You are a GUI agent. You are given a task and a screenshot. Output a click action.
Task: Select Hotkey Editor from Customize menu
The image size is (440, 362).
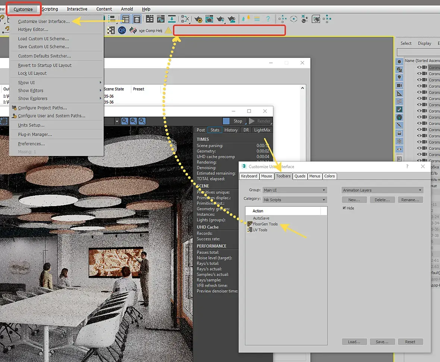tap(33, 29)
